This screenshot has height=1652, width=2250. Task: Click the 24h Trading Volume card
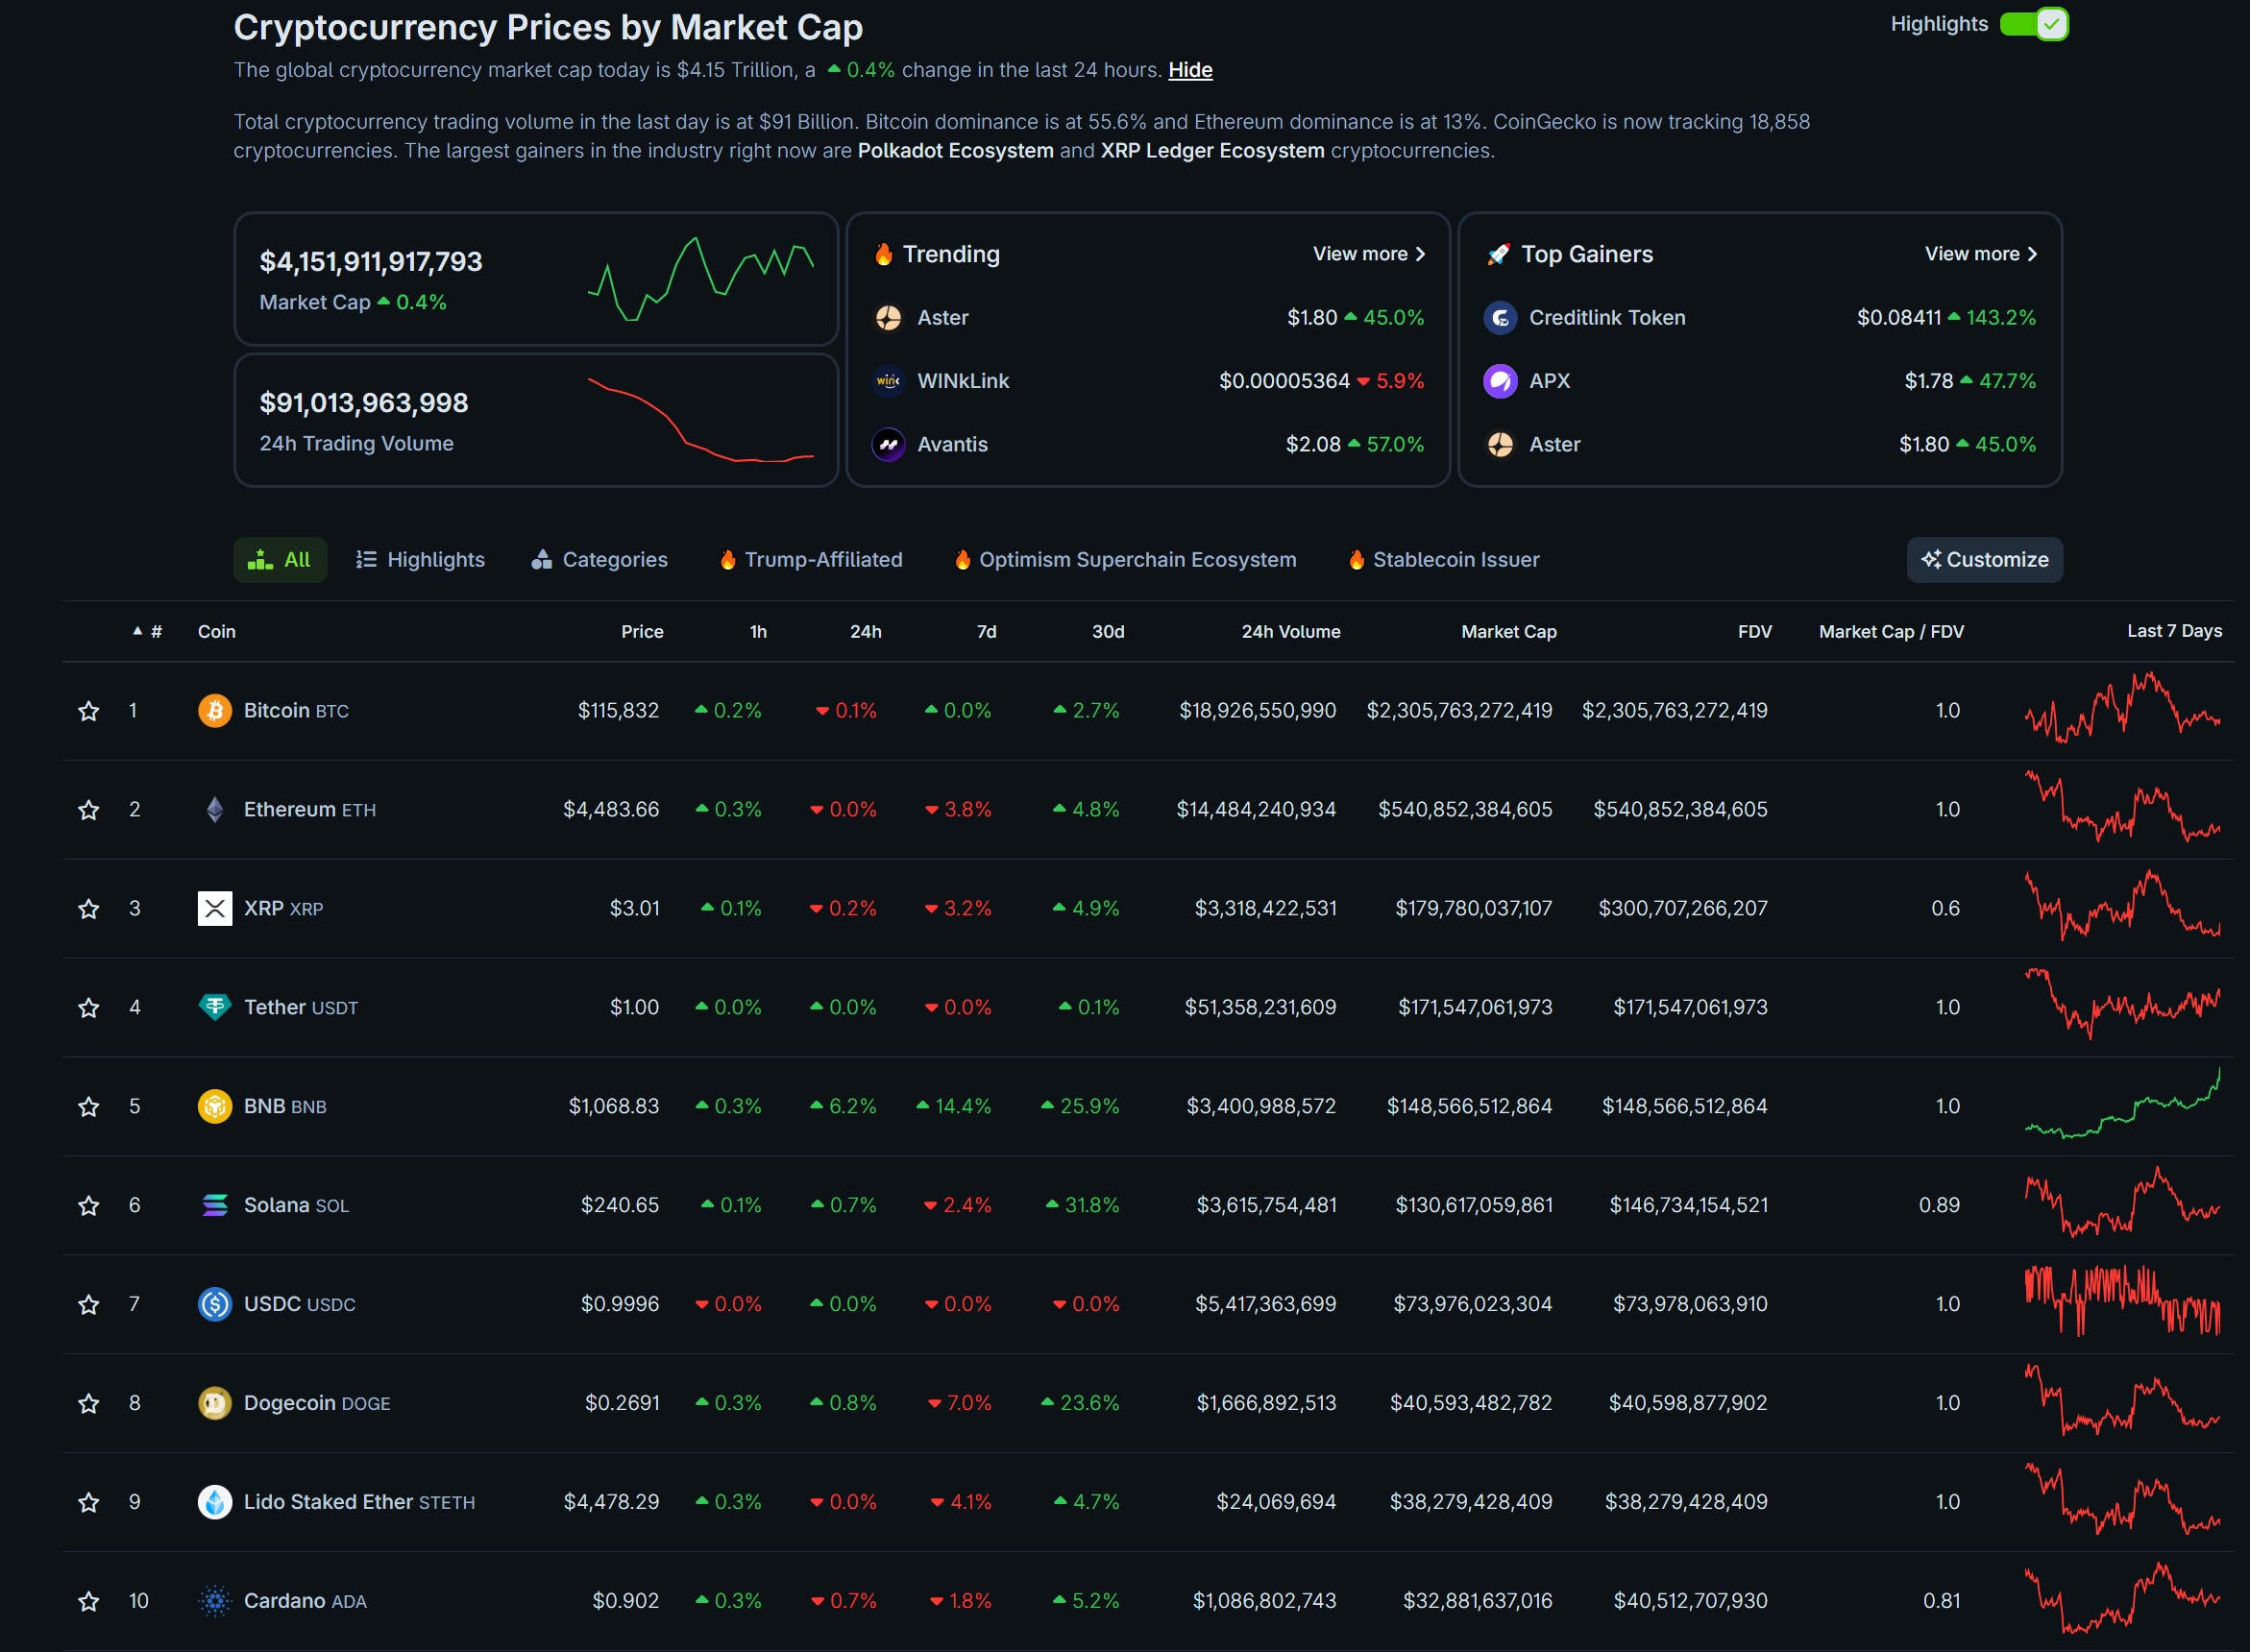pyautogui.click(x=535, y=421)
